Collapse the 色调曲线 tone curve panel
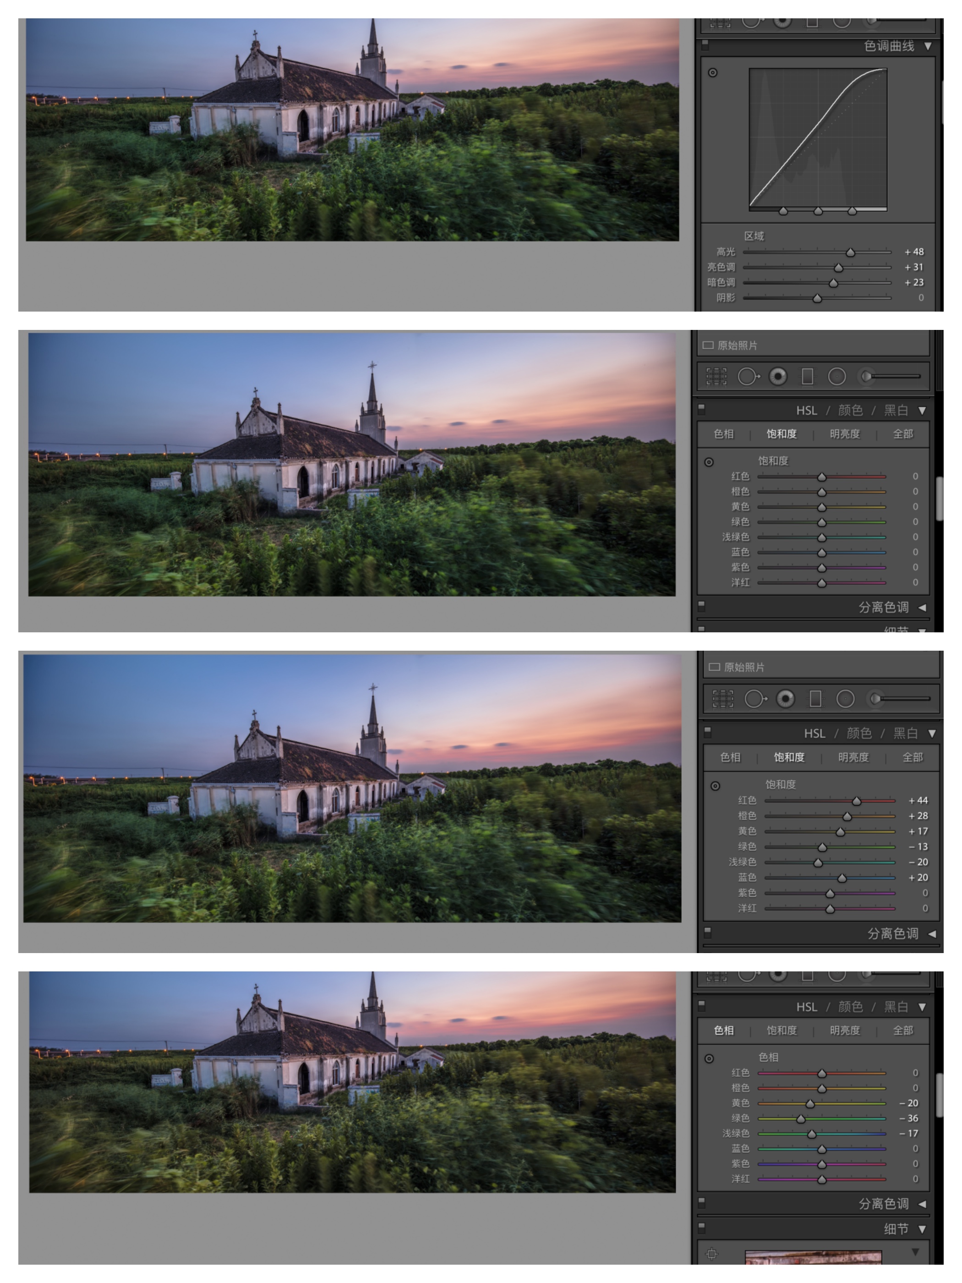This screenshot has height=1283, width=962. tap(928, 46)
